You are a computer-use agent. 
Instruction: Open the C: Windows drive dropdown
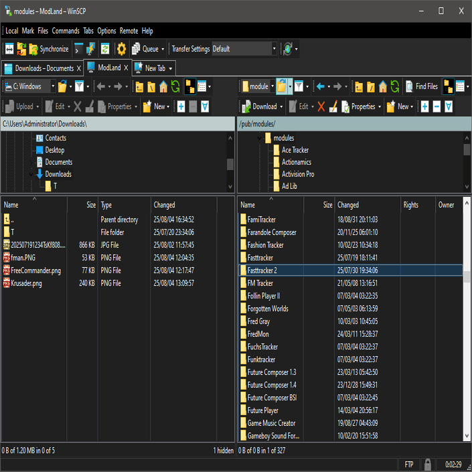(x=53, y=86)
